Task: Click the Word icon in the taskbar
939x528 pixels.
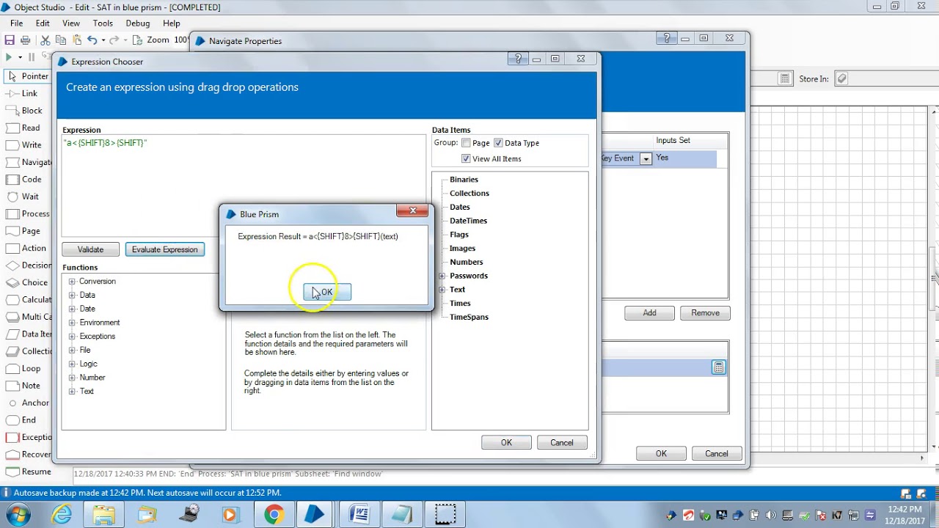Action: [359, 514]
